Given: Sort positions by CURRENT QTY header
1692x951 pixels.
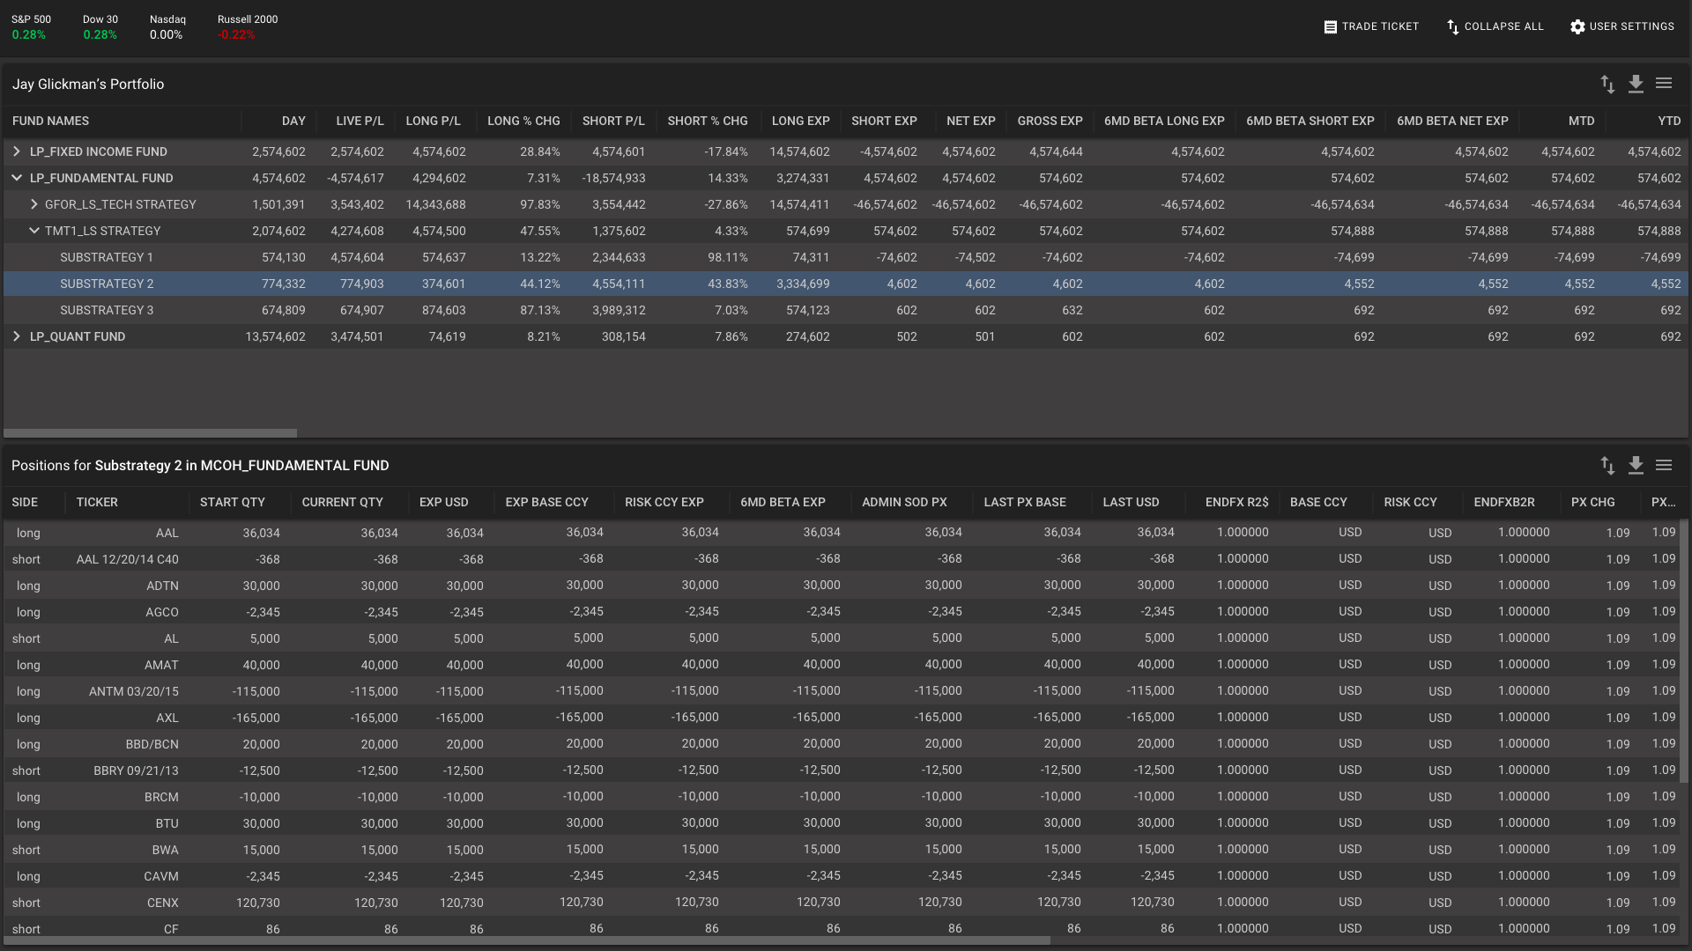Looking at the screenshot, I should tap(342, 502).
